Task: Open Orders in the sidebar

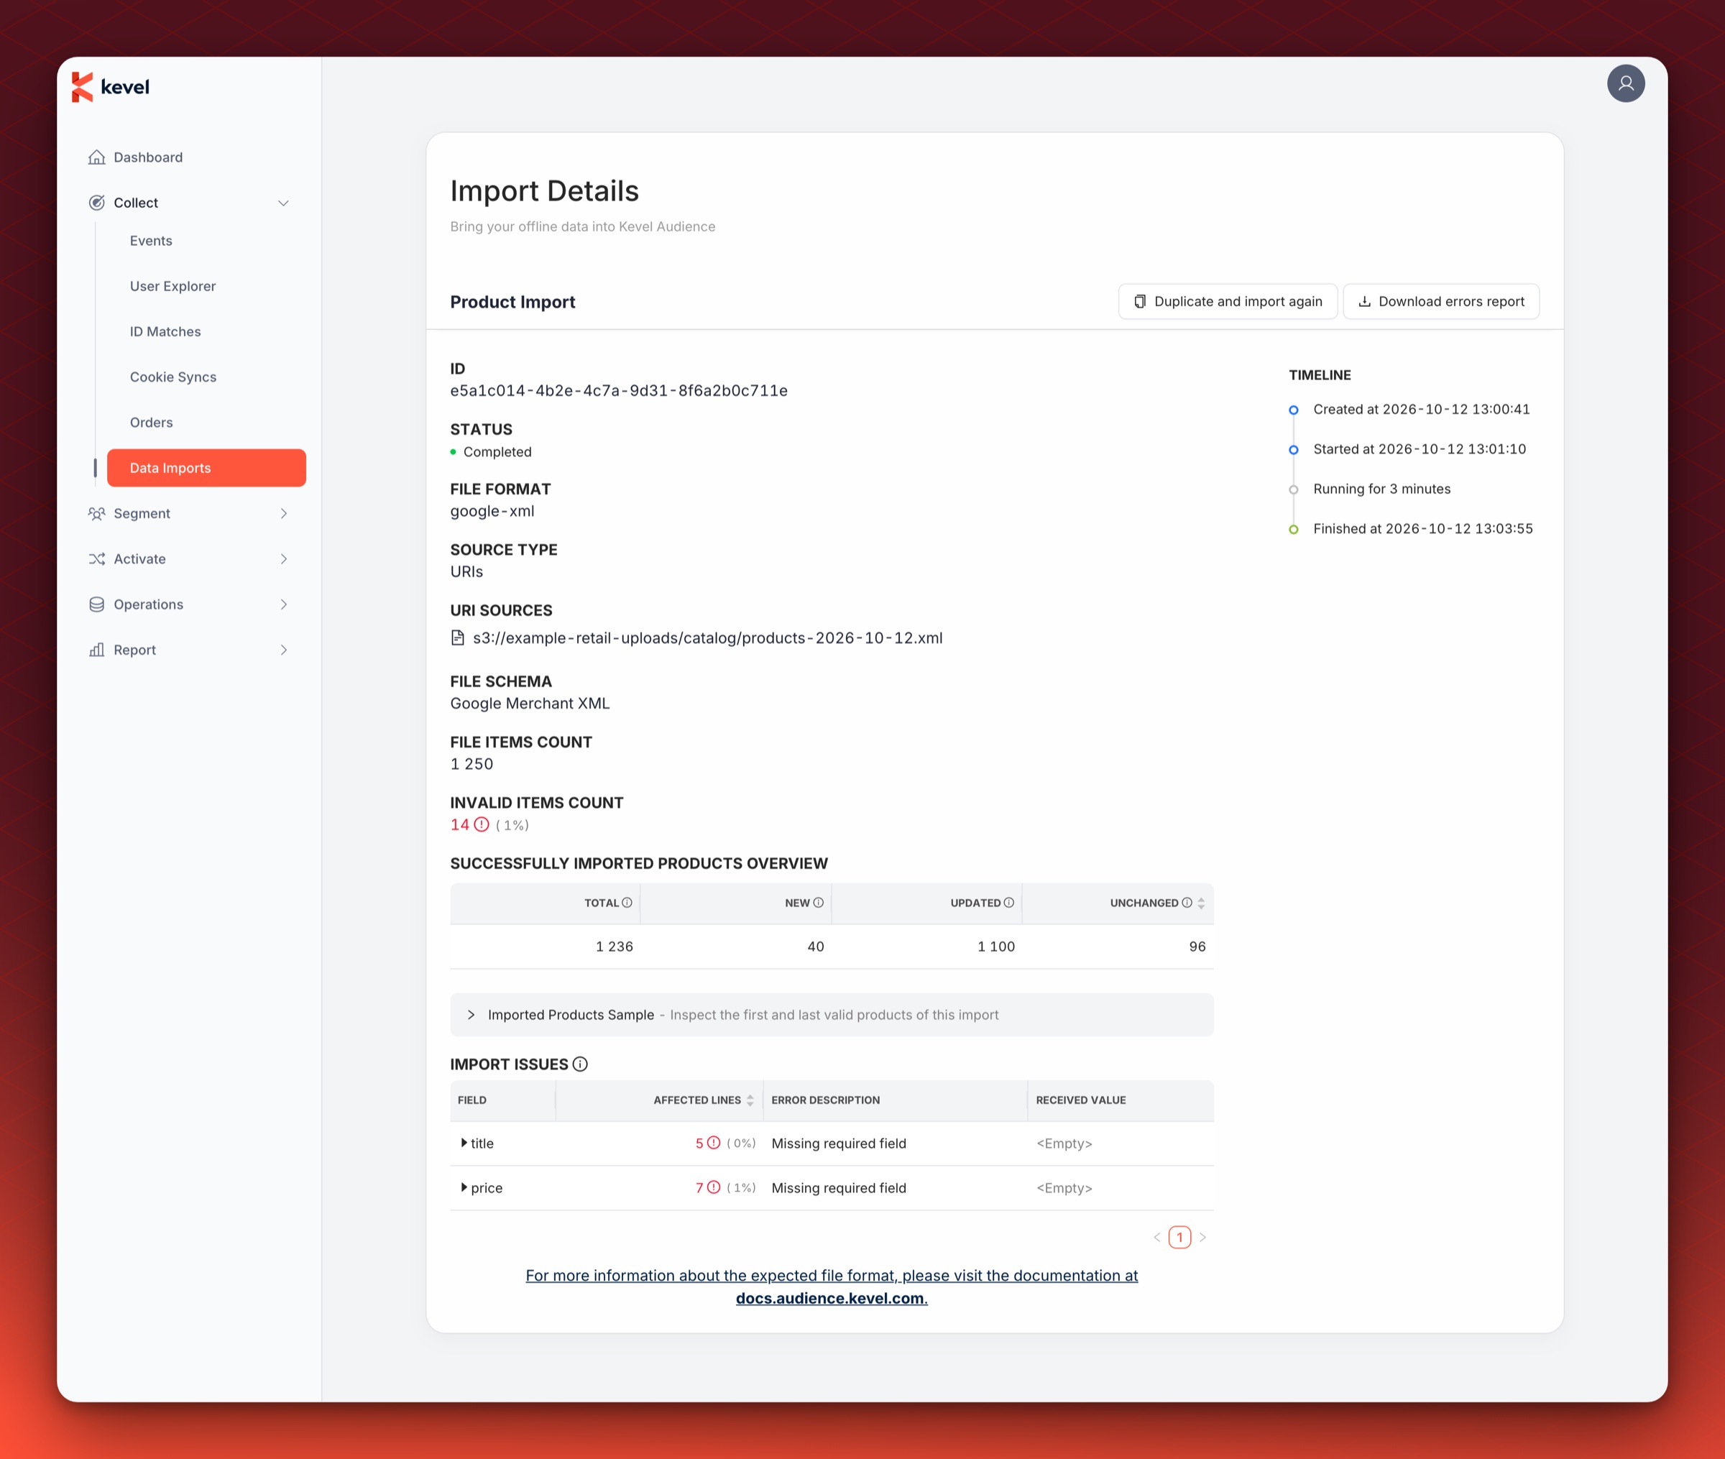Action: click(152, 423)
